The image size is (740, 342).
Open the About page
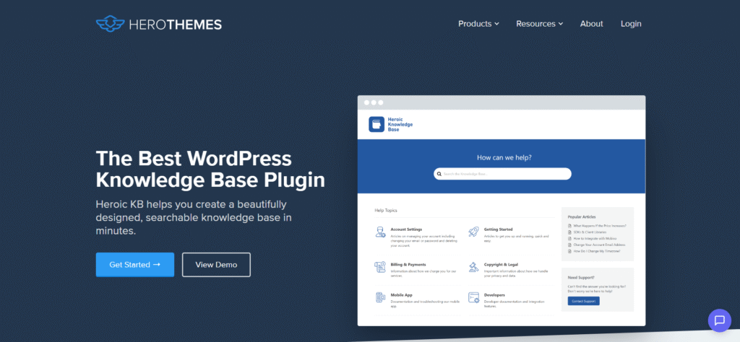591,24
